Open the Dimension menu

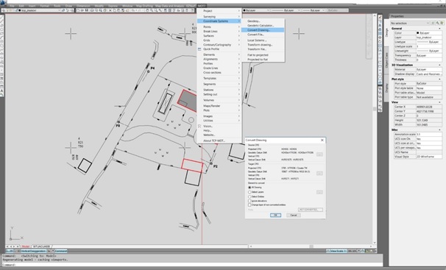(x=83, y=6)
